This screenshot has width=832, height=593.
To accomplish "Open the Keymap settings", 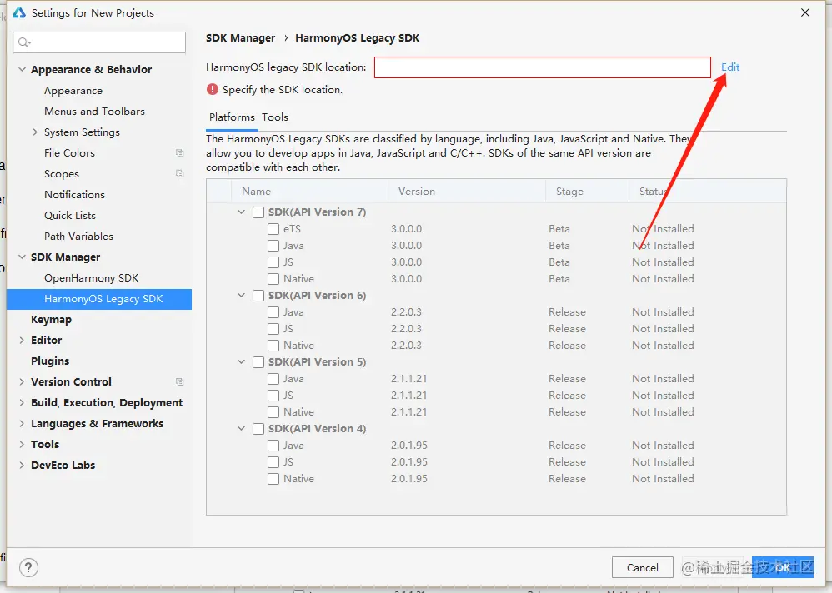I will [x=51, y=320].
